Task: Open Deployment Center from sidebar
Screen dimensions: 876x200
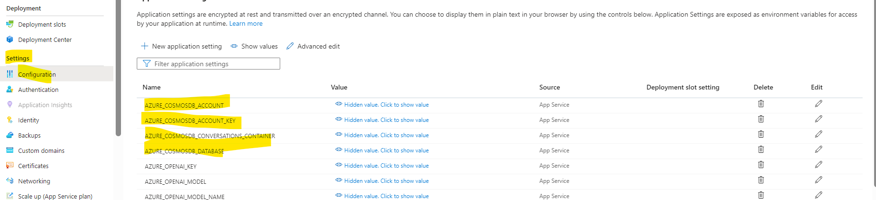Action: click(45, 40)
